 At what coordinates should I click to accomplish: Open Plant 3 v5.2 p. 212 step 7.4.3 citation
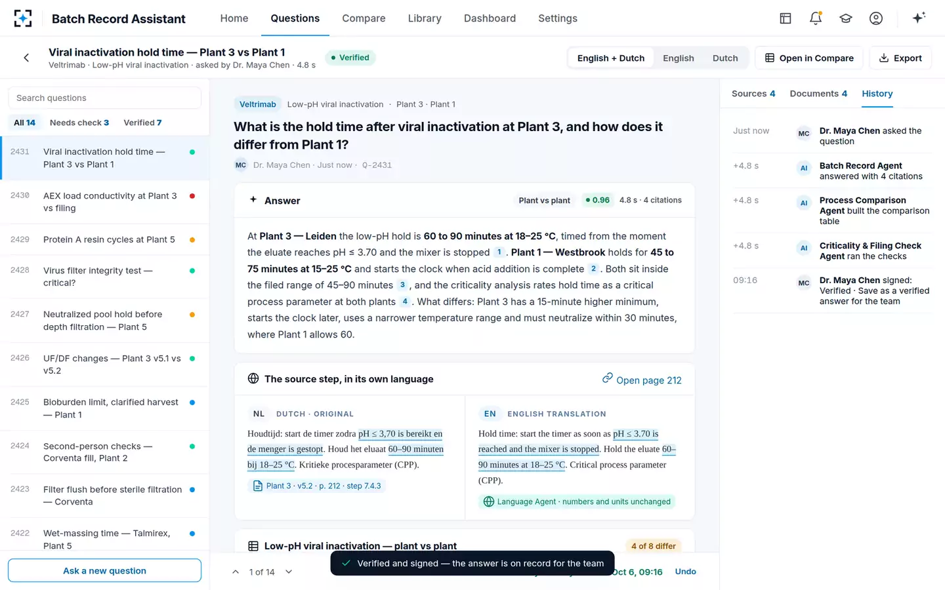click(317, 486)
